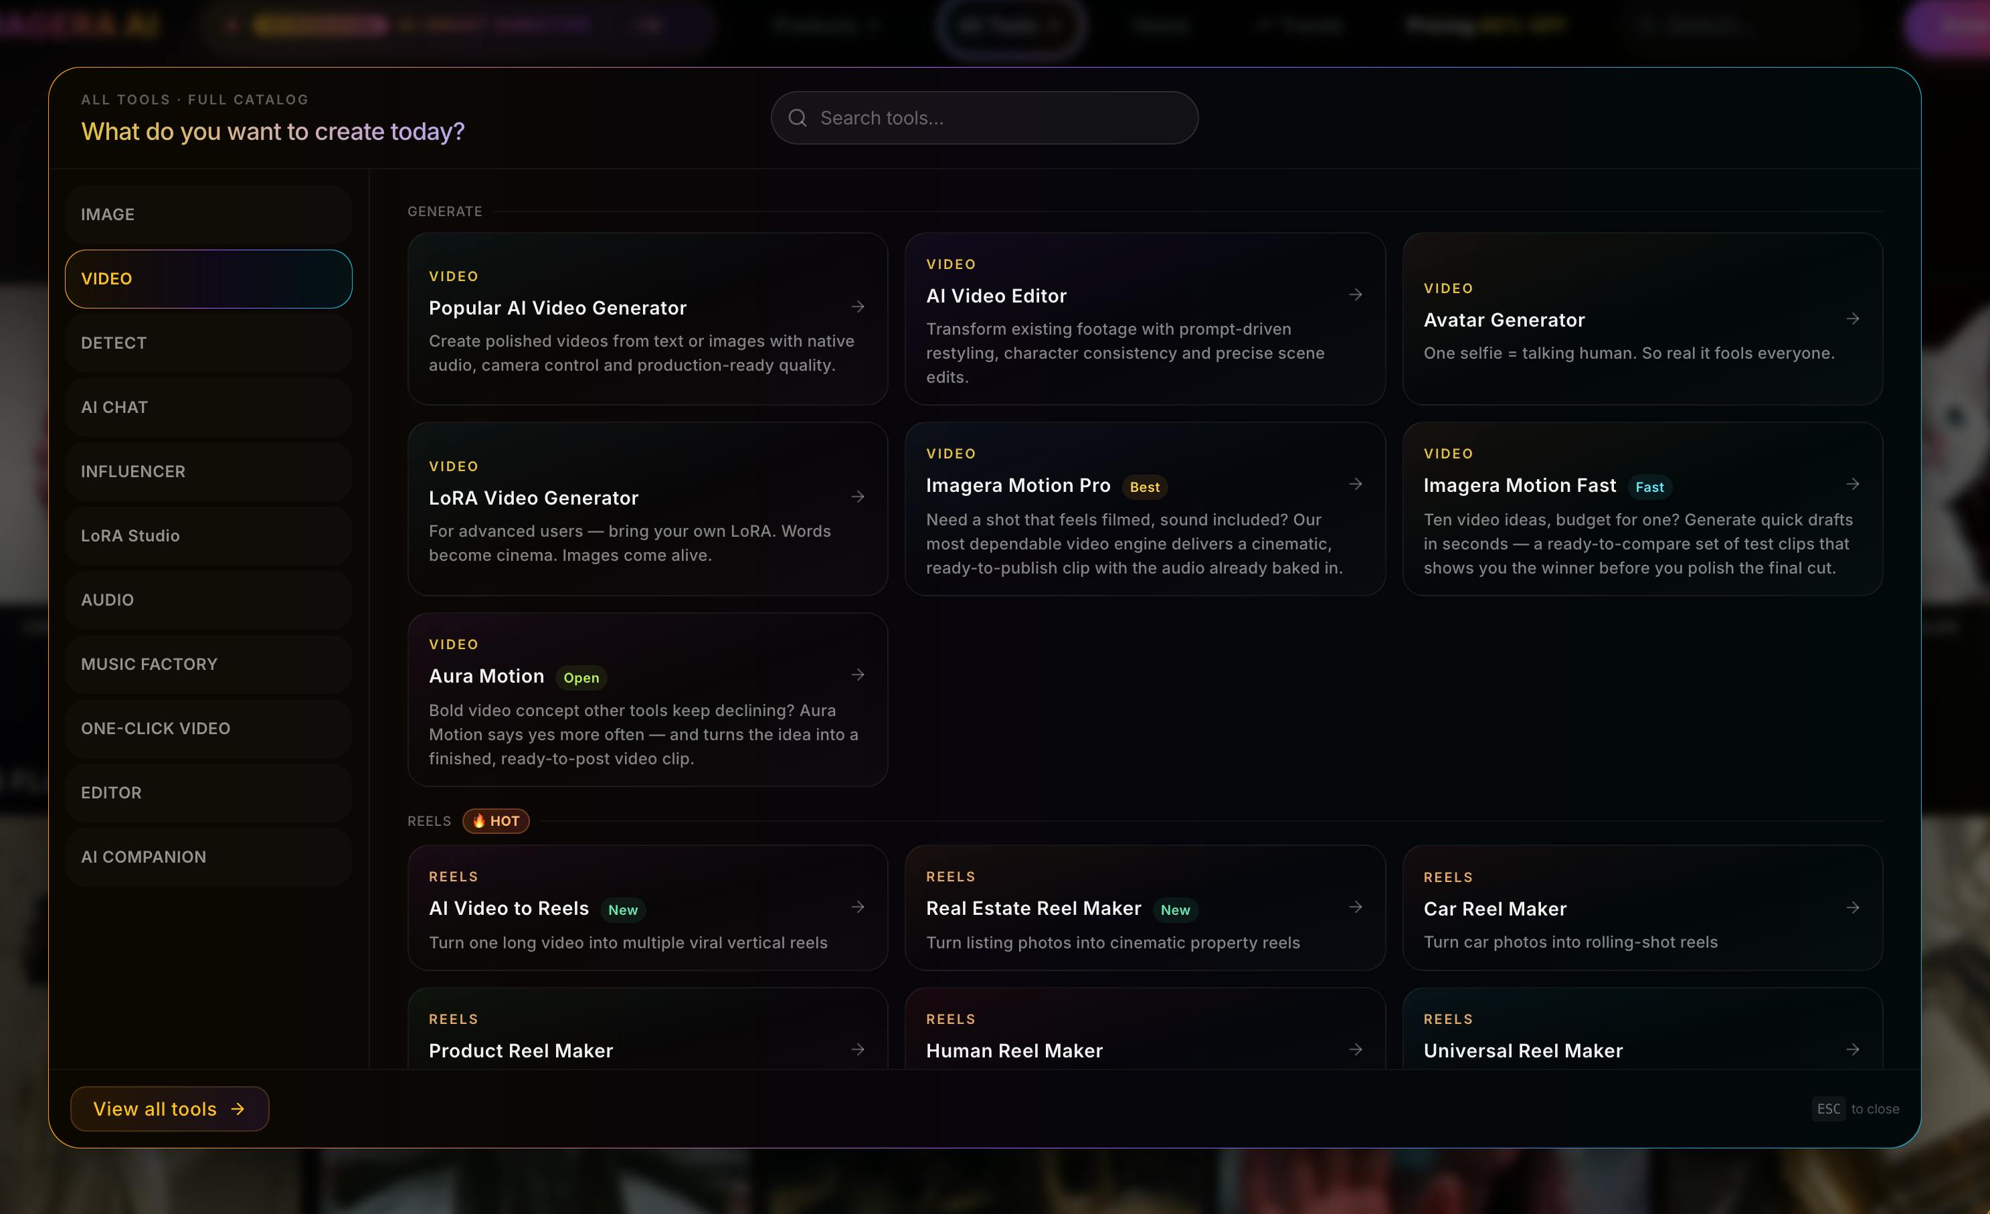The width and height of the screenshot is (1990, 1214).
Task: Click the arrow icon on Human Reel Maker card
Action: tap(1355, 1049)
